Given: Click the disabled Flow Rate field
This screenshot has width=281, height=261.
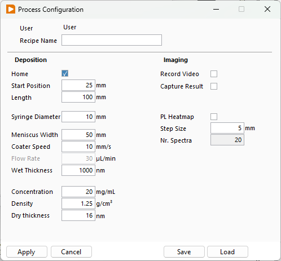Looking at the screenshot, I should pyautogui.click(x=78, y=158).
